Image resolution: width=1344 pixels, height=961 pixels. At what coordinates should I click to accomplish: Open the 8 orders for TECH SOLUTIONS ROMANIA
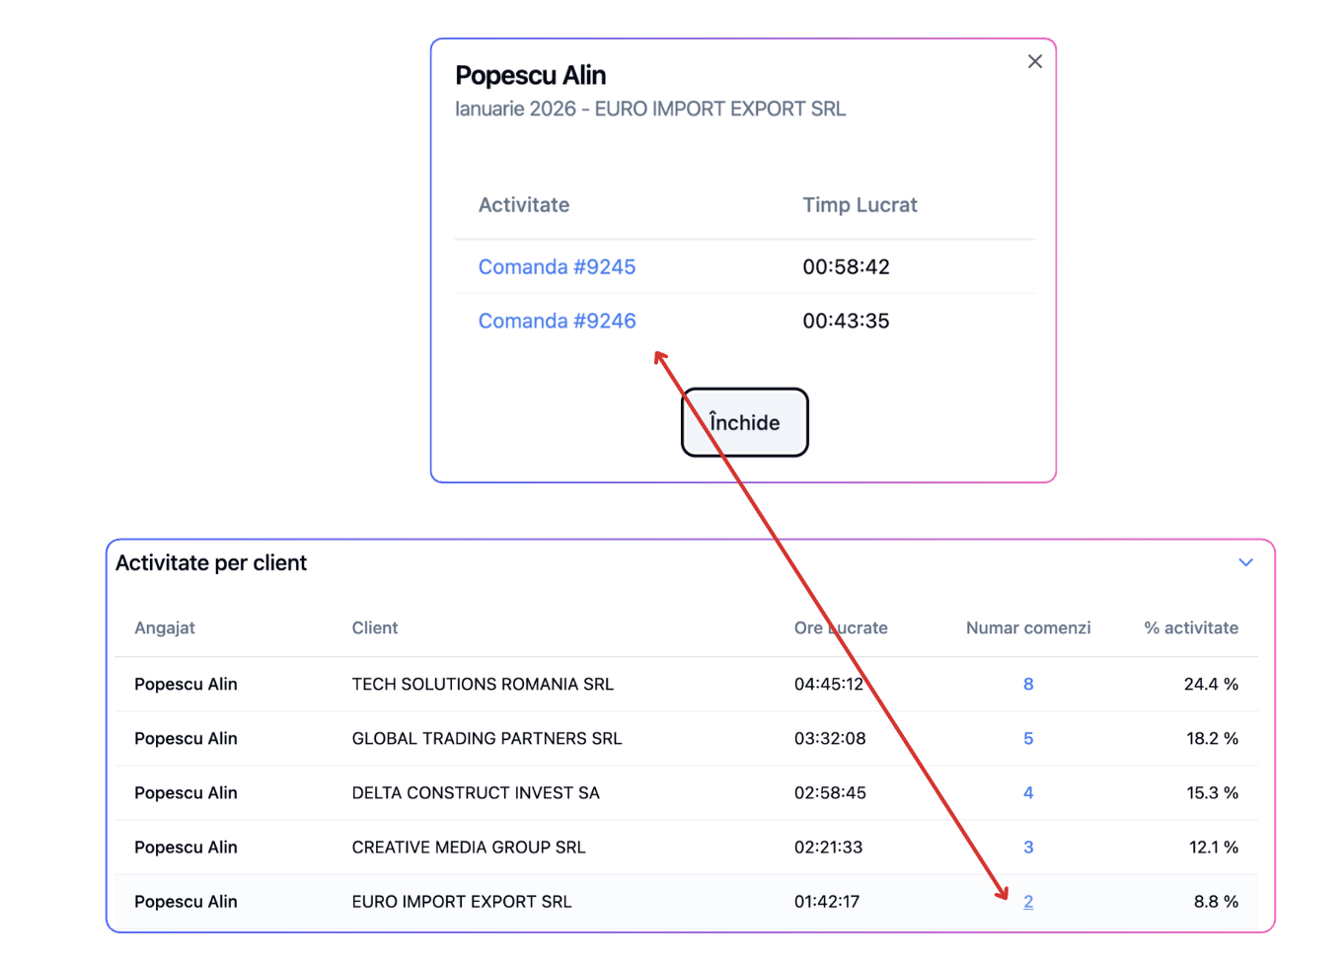tap(1028, 684)
